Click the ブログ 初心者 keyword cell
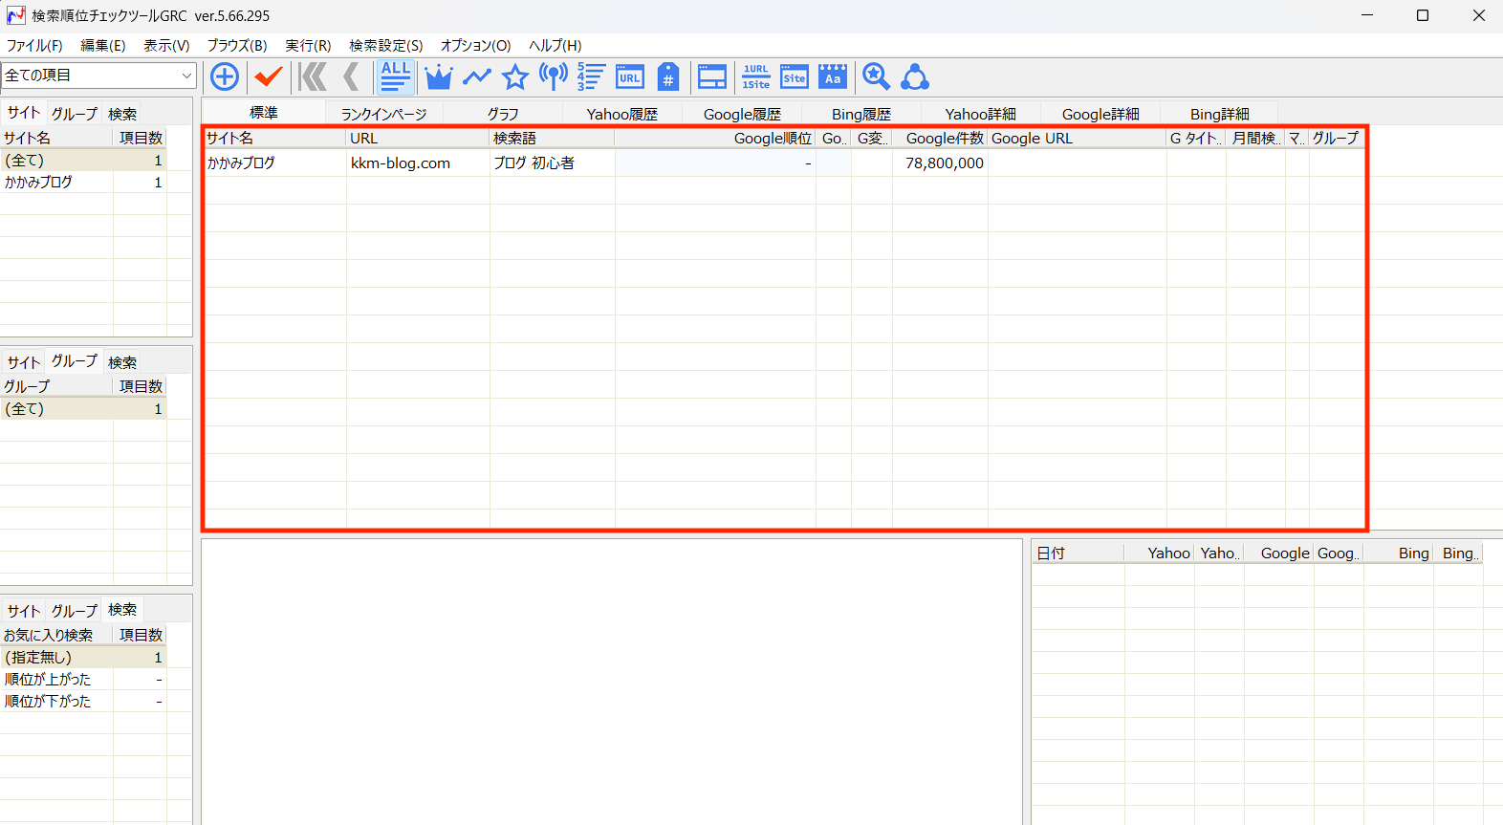Viewport: 1503px width, 825px height. (552, 163)
